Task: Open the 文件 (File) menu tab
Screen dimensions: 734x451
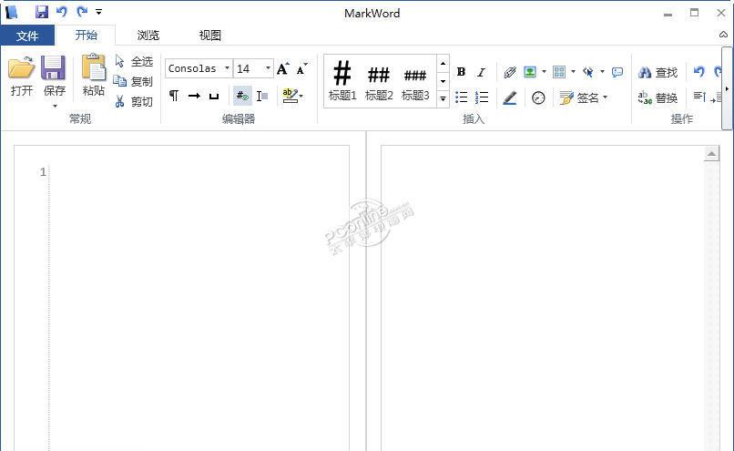Action: [x=27, y=36]
